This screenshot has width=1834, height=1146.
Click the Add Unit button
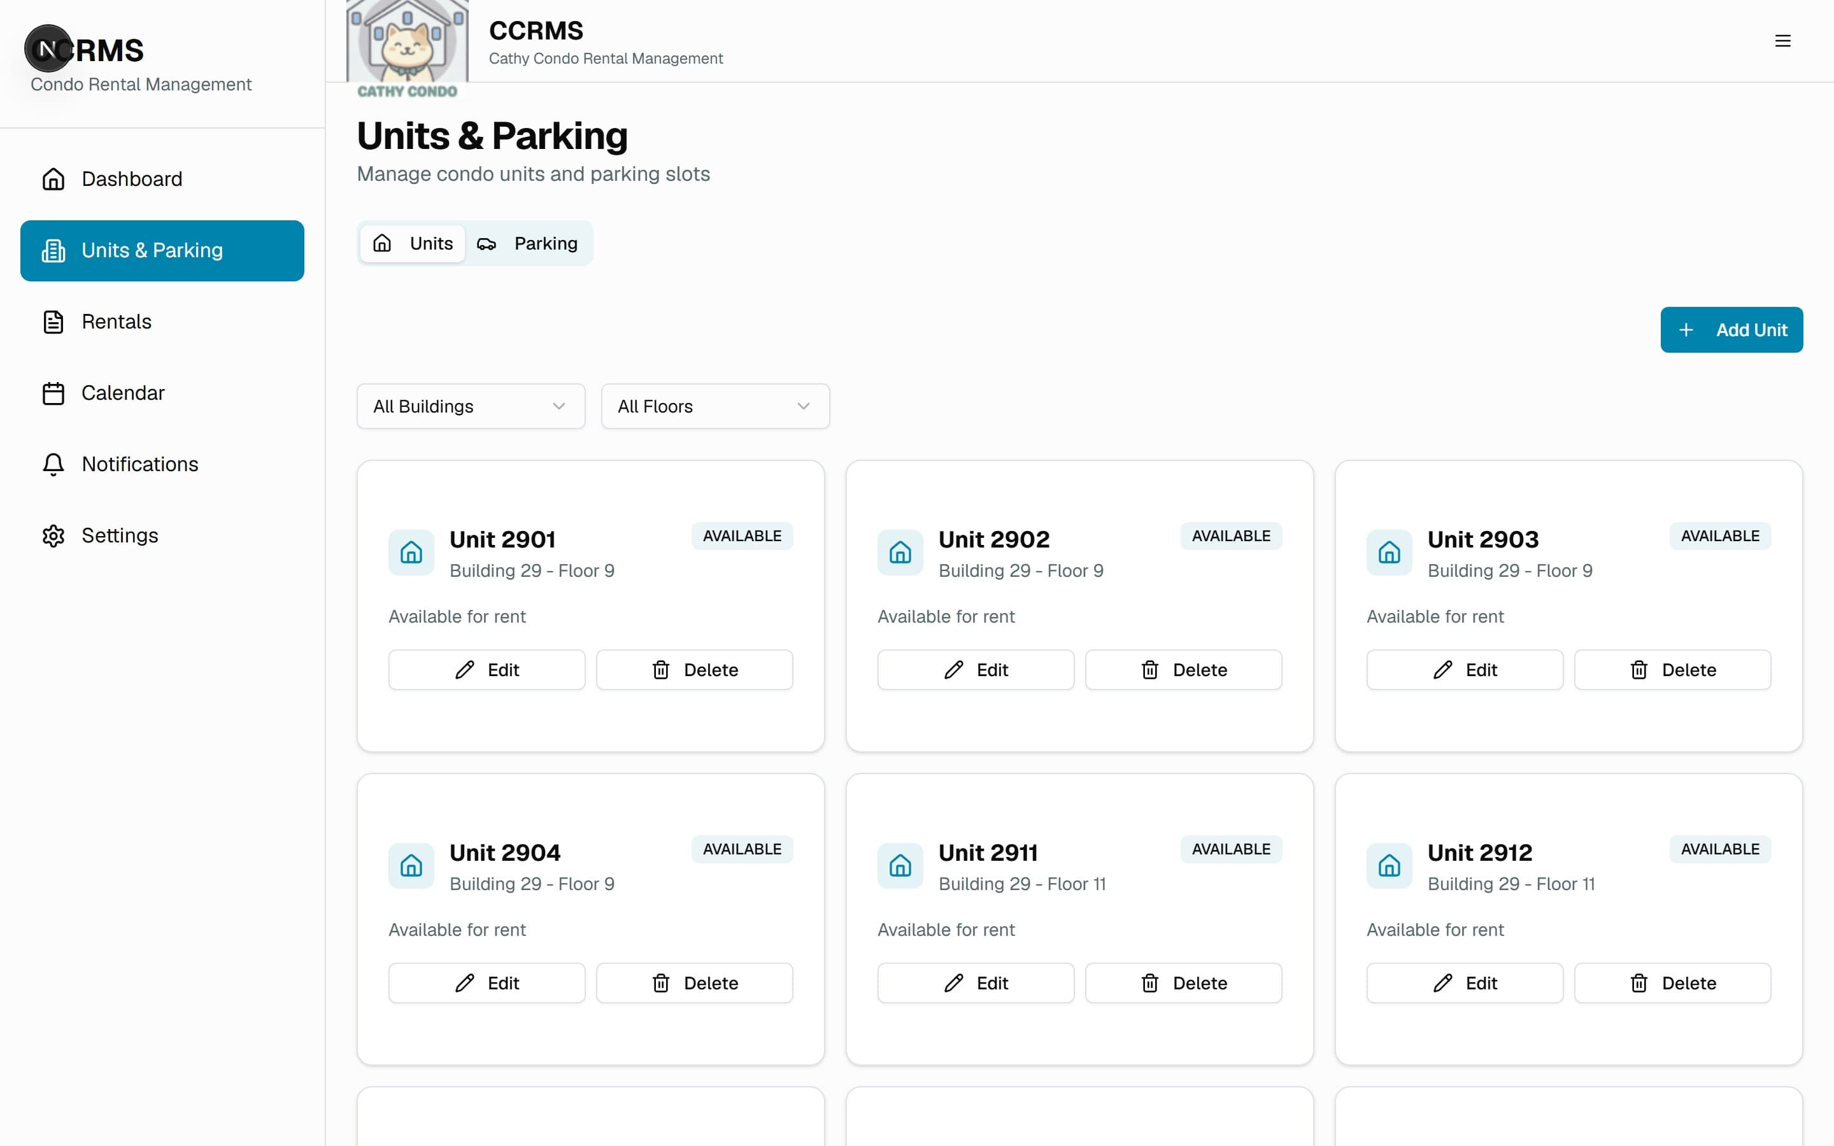(x=1731, y=330)
